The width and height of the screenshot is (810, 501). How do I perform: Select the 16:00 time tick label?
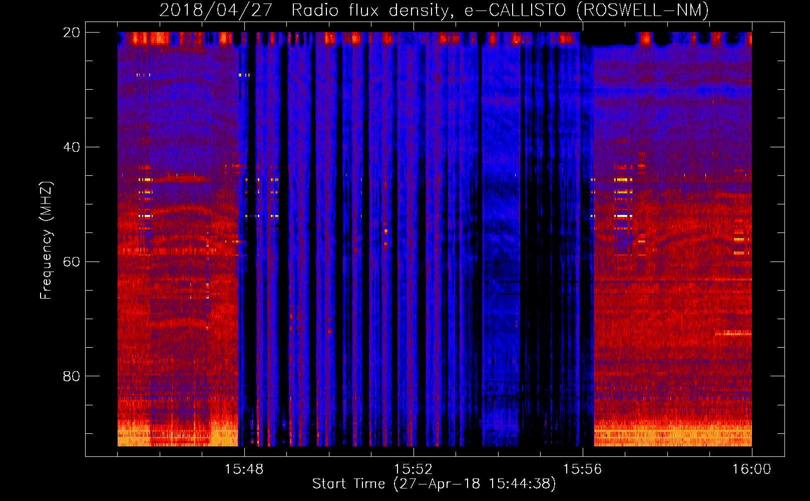(751, 469)
